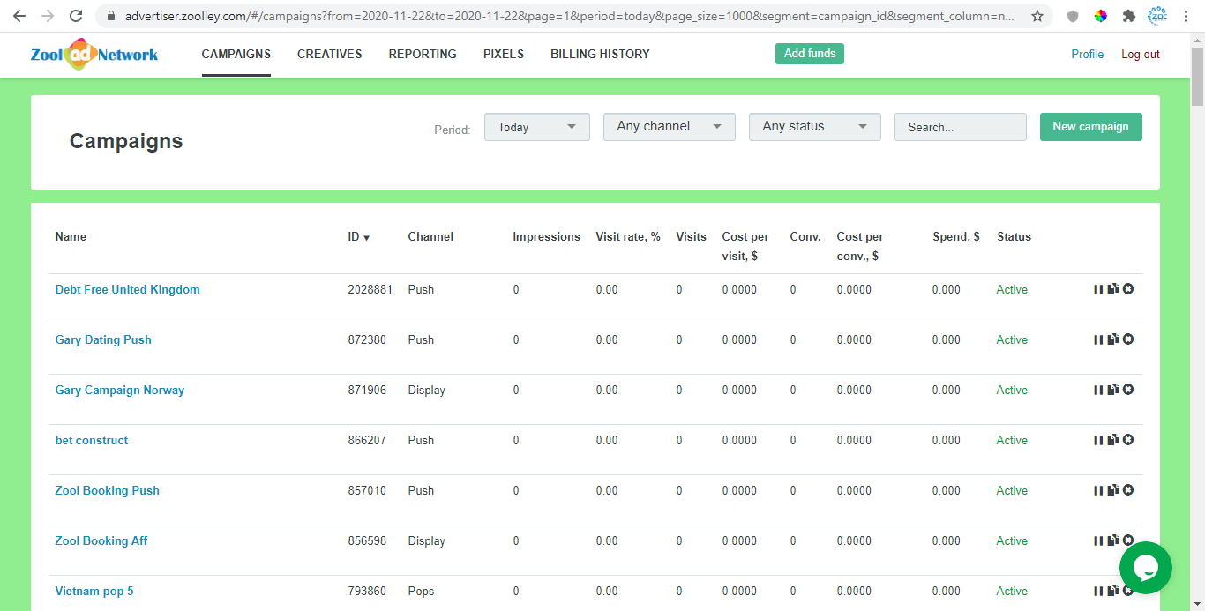Click inside the Search campaigns field

pyautogui.click(x=960, y=126)
